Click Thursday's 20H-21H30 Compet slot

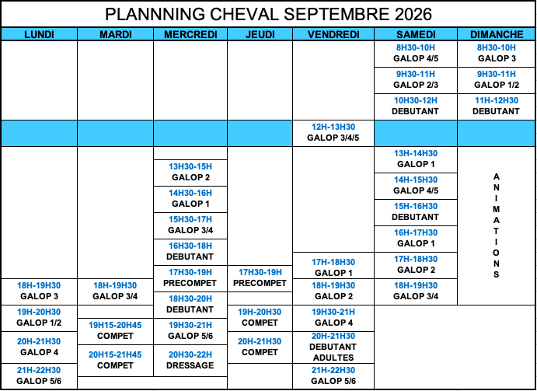[260, 347]
